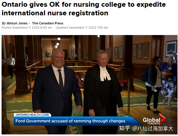
Task: Click the word 'By' in the byline
Action: [4, 23]
